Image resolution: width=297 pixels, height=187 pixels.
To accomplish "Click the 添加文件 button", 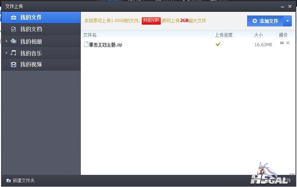I will pos(265,21).
